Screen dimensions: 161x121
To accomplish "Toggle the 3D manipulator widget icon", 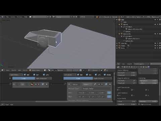I will point(56,70).
